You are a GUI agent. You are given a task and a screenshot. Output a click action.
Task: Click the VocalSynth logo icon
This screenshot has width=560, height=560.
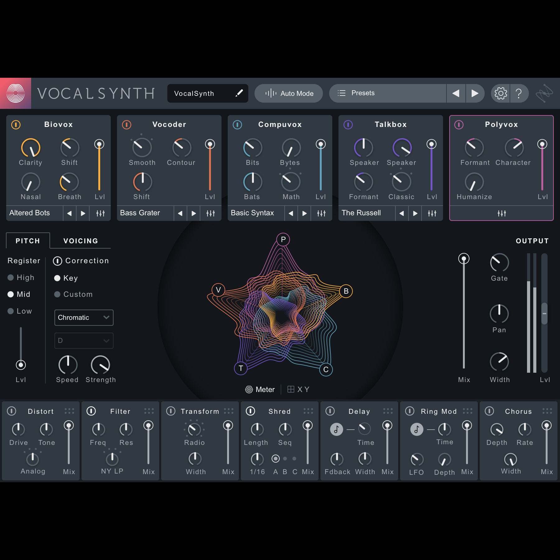click(16, 93)
